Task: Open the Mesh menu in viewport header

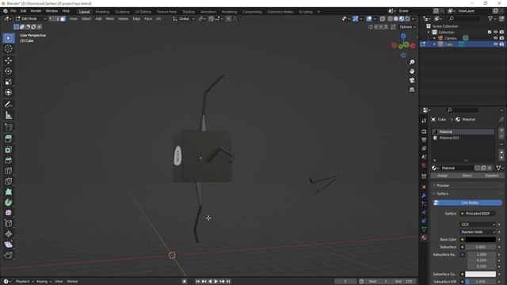Action: coord(109,19)
